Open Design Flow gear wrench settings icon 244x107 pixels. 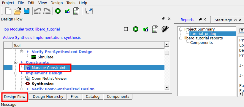pyautogui.click(x=165, y=29)
